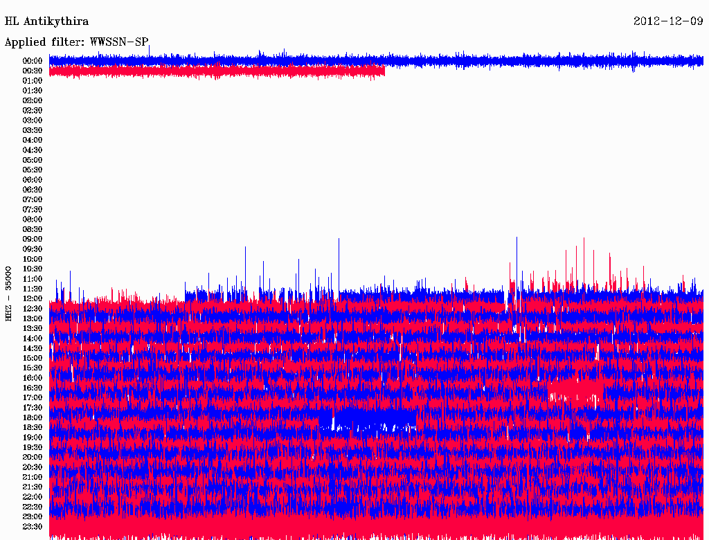Select the 03:30 time label

pyautogui.click(x=33, y=130)
